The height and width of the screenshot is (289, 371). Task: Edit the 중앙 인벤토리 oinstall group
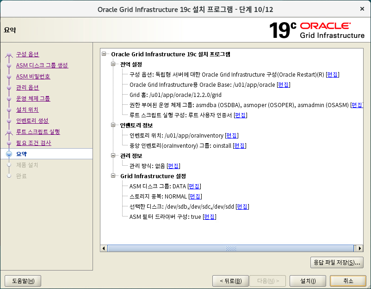point(240,146)
